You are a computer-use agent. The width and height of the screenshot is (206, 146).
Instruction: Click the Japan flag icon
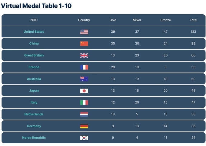coord(84,91)
